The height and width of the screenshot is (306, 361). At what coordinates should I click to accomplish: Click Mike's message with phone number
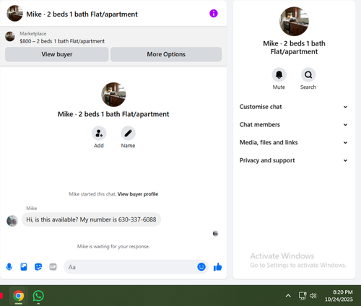click(91, 219)
